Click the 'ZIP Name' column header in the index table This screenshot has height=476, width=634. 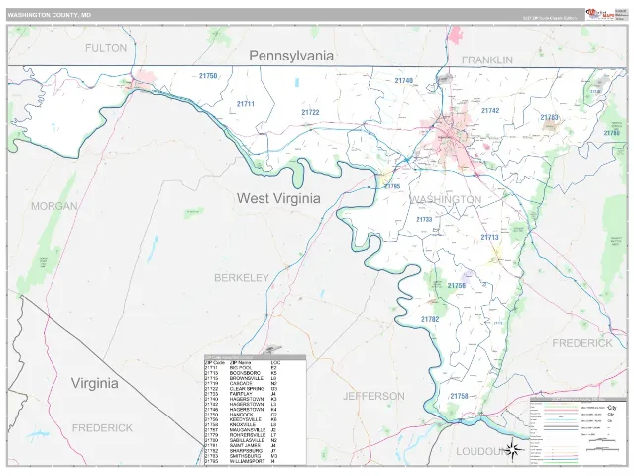[x=240, y=363]
